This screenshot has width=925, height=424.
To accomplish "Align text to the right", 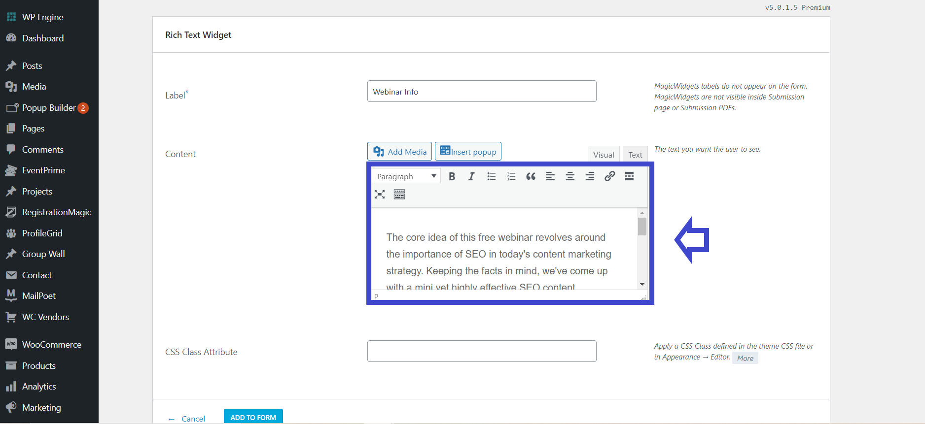I will pyautogui.click(x=590, y=176).
